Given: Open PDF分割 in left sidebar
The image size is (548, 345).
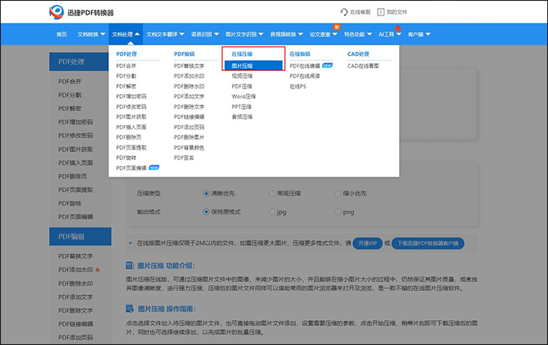Looking at the screenshot, I should (x=69, y=95).
